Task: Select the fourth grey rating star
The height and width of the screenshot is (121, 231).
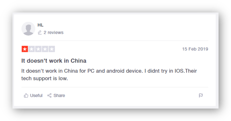Action: [x=45, y=49]
